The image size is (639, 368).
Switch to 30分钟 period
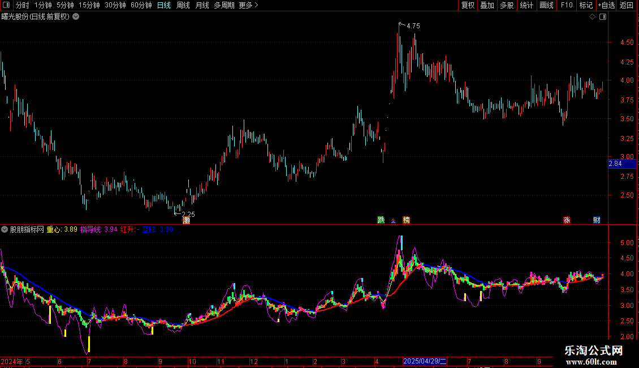pyautogui.click(x=115, y=5)
